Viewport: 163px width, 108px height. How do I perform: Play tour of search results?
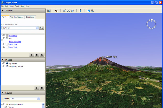coord(32,55)
